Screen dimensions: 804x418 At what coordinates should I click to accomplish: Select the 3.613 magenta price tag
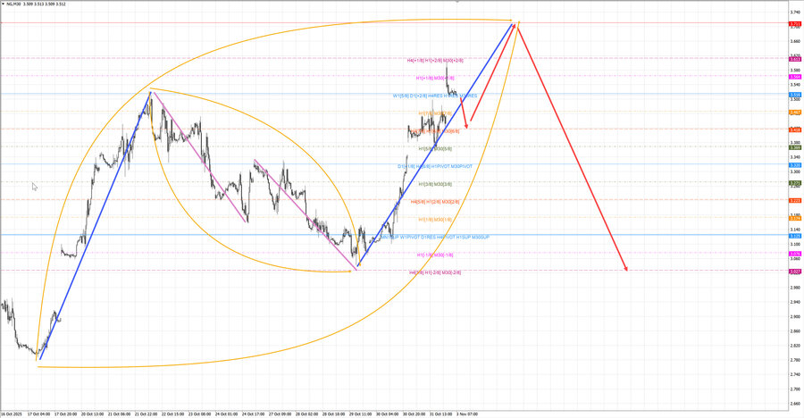(793, 59)
